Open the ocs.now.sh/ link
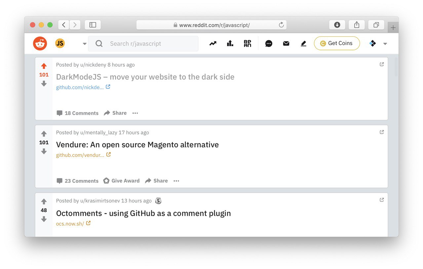This screenshot has height=269, width=423. 73,223
